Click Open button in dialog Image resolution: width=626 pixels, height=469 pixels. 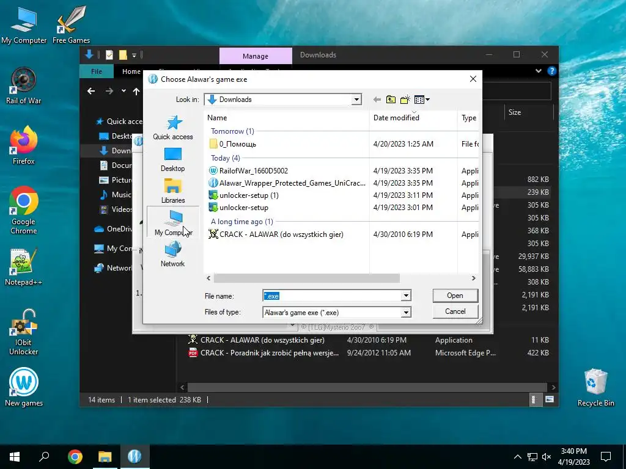pos(455,296)
